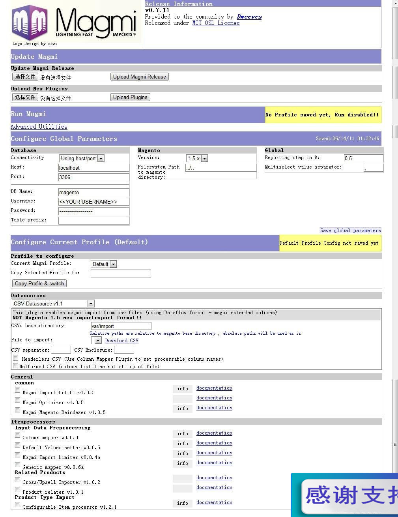Image resolution: width=398 pixels, height=517 pixels.
Task: Enable the Cross/Upsell Importer plugin
Action: pos(18,480)
